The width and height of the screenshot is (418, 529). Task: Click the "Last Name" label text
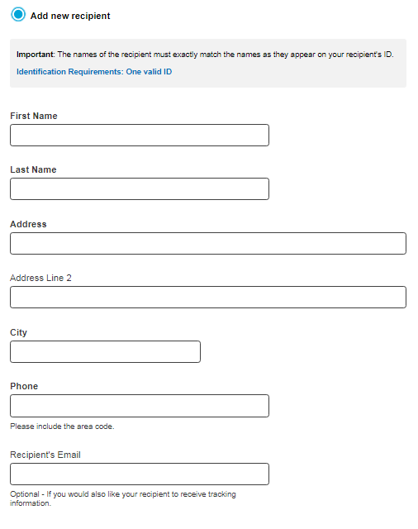[33, 169]
